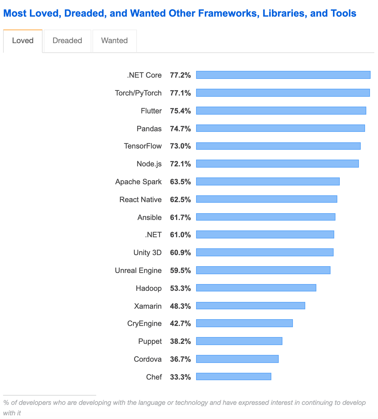Viewport: 378px width, 419px height.
Task: Select the Flutter bar in chart
Action: (x=281, y=111)
